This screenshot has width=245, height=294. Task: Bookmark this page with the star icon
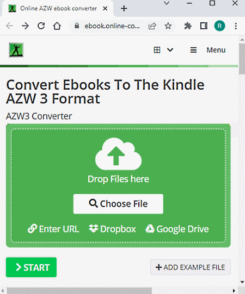(168, 26)
